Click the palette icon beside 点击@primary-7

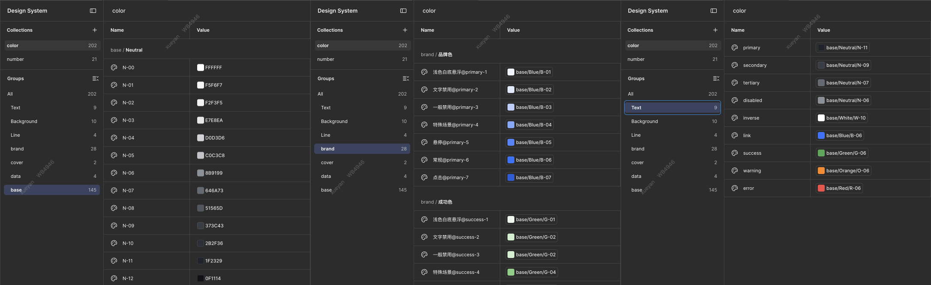tap(424, 177)
